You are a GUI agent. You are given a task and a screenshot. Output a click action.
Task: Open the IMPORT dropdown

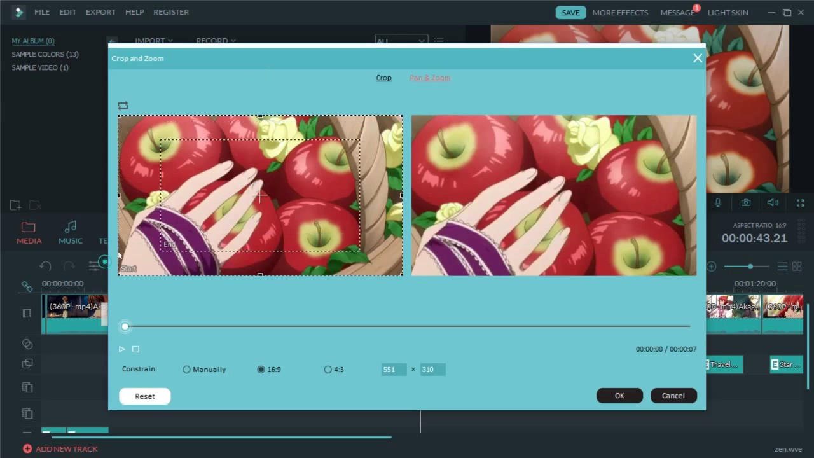tap(153, 40)
